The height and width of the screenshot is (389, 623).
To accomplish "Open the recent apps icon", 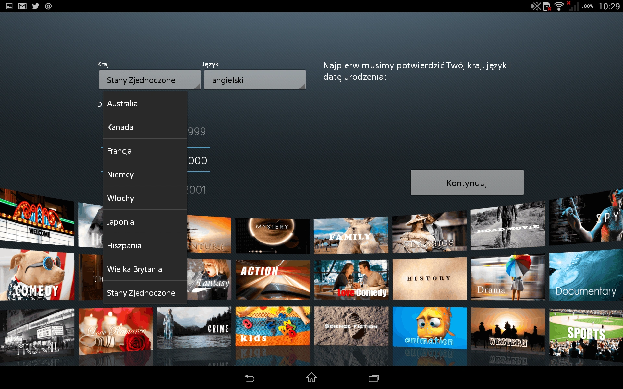I will [373, 378].
